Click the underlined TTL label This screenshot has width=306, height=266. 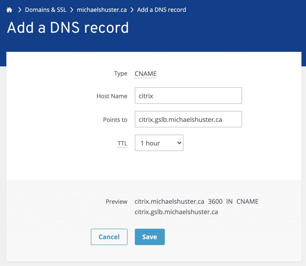123,143
